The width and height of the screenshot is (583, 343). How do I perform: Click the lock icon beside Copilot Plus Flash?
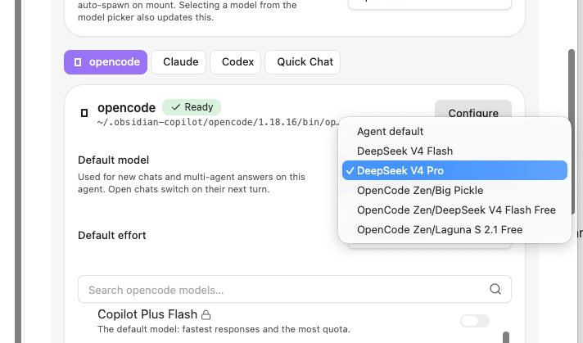pyautogui.click(x=206, y=315)
